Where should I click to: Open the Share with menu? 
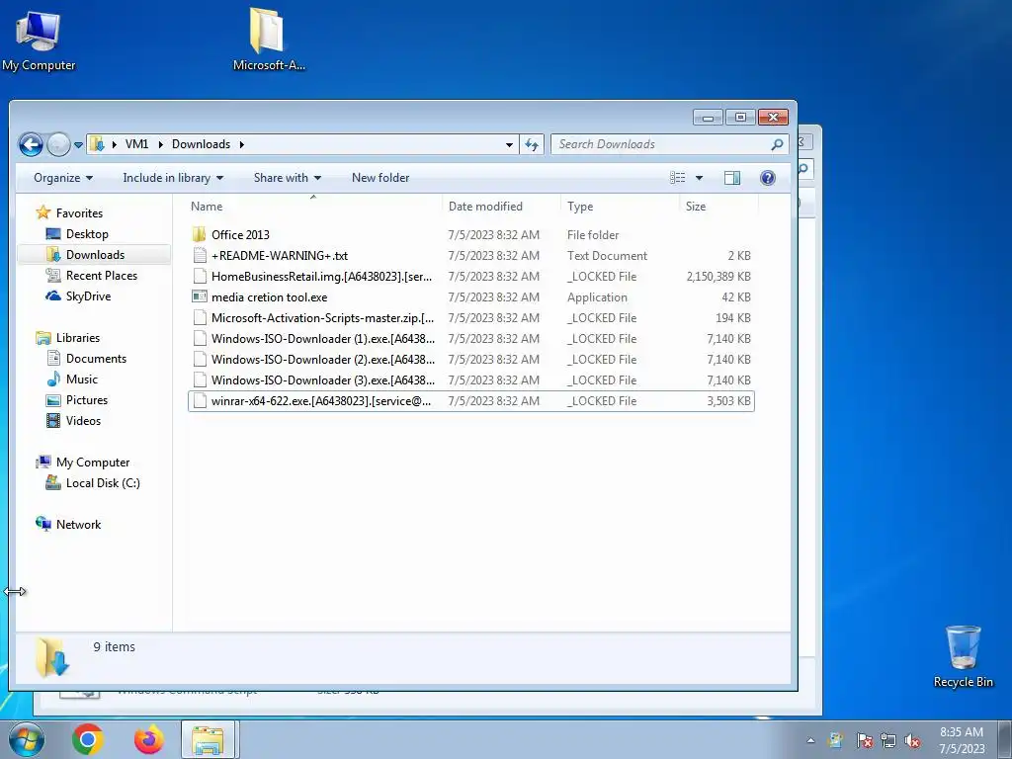click(x=288, y=178)
